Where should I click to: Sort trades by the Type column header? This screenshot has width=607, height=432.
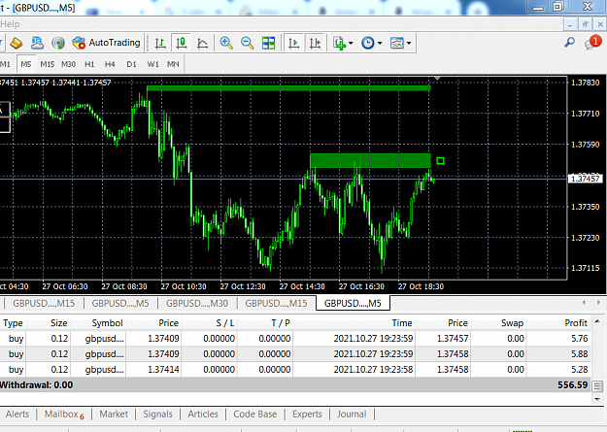click(13, 323)
